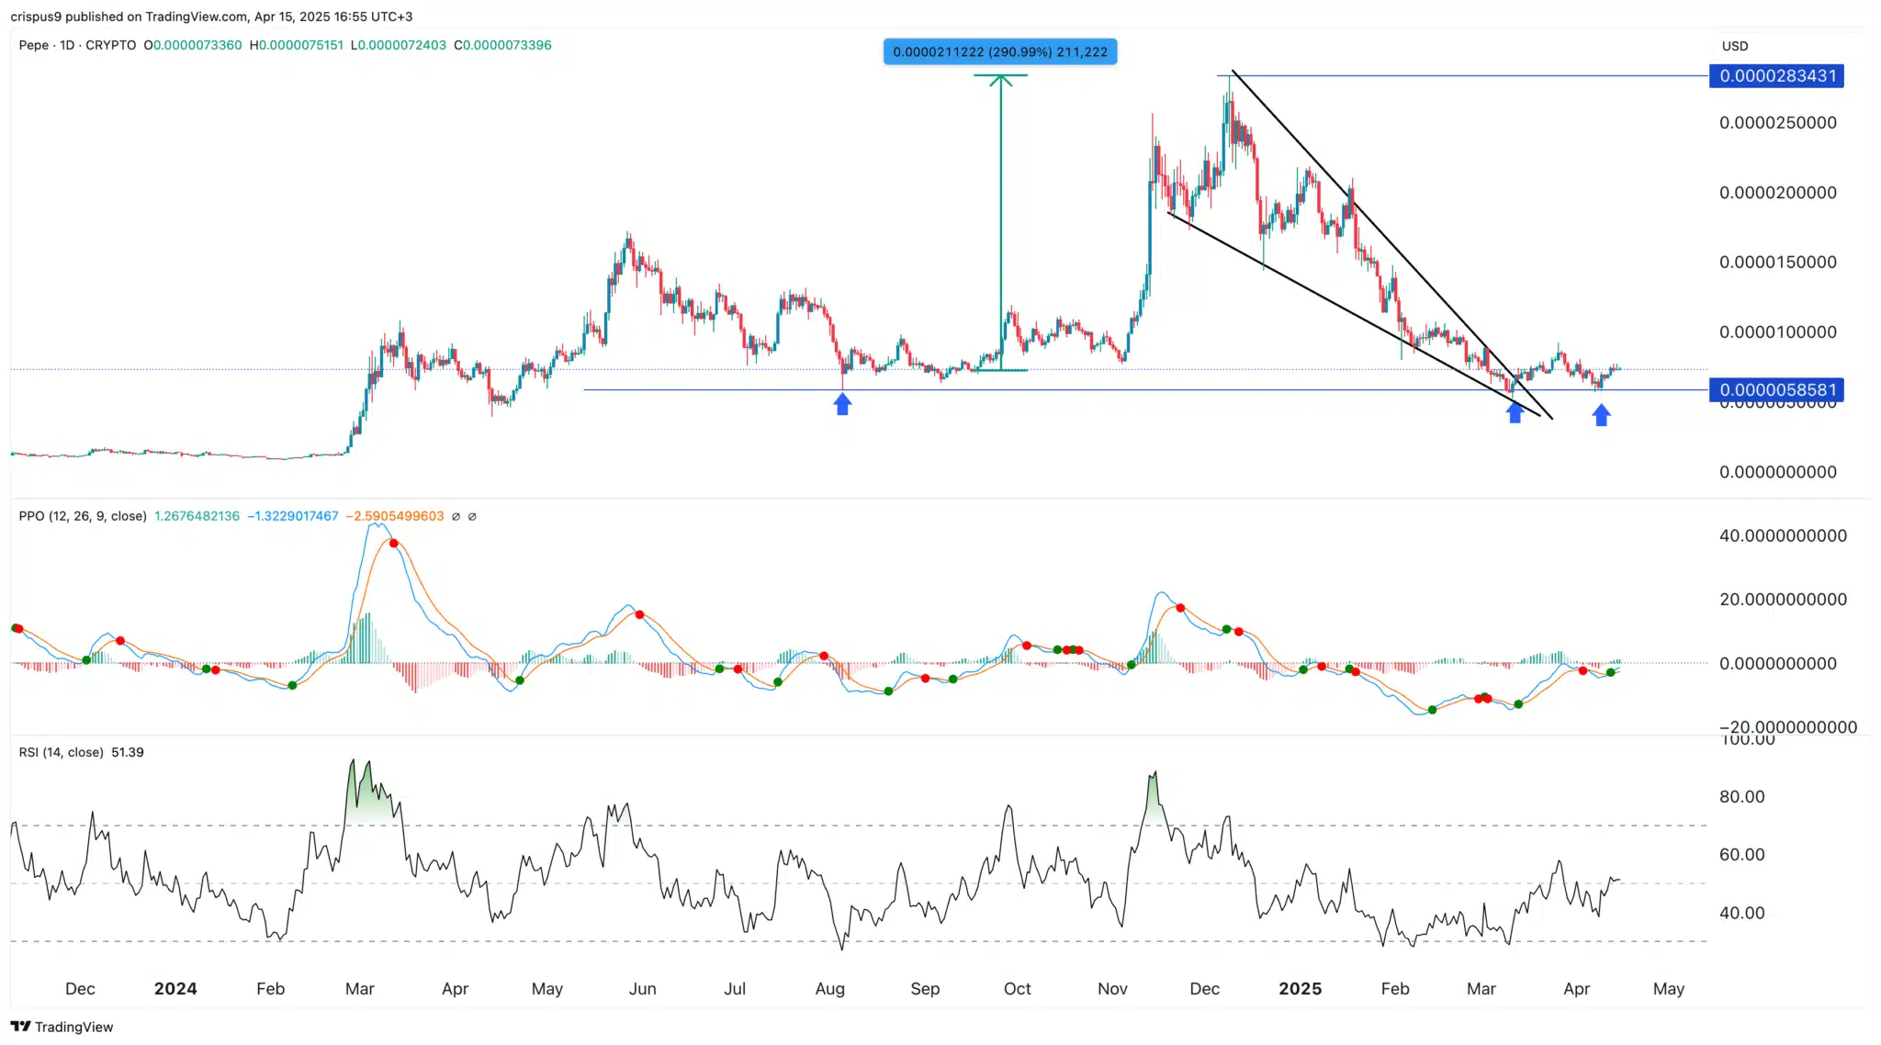Viewport: 1881px width, 1045px height.
Task: Click the last green crossover dot on PPO
Action: pyautogui.click(x=1611, y=673)
